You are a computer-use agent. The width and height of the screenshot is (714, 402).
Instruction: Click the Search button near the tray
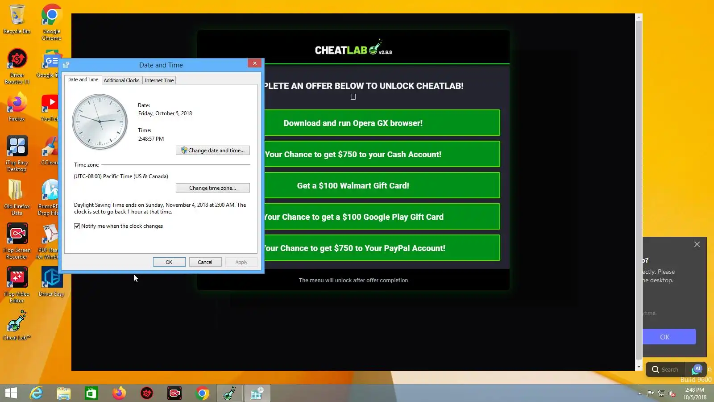click(x=665, y=369)
